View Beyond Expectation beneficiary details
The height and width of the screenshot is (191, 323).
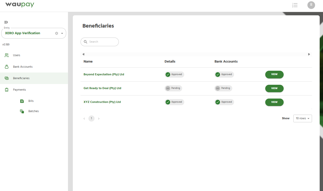274,75
